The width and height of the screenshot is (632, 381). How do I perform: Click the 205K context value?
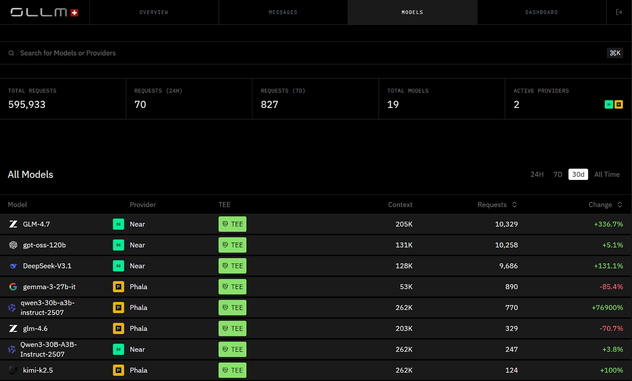click(404, 224)
